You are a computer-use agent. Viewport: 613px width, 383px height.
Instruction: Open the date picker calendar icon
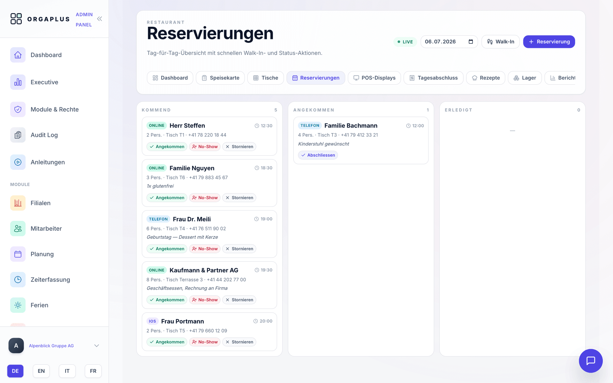471,42
